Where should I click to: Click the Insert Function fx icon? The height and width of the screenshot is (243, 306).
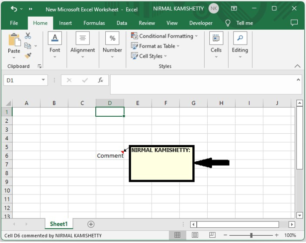coord(100,80)
